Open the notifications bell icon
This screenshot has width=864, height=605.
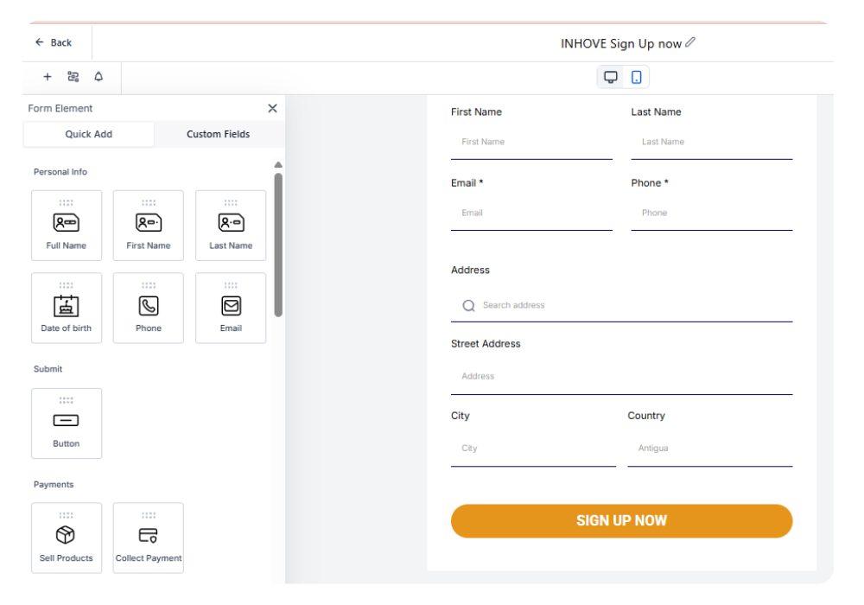pos(98,77)
